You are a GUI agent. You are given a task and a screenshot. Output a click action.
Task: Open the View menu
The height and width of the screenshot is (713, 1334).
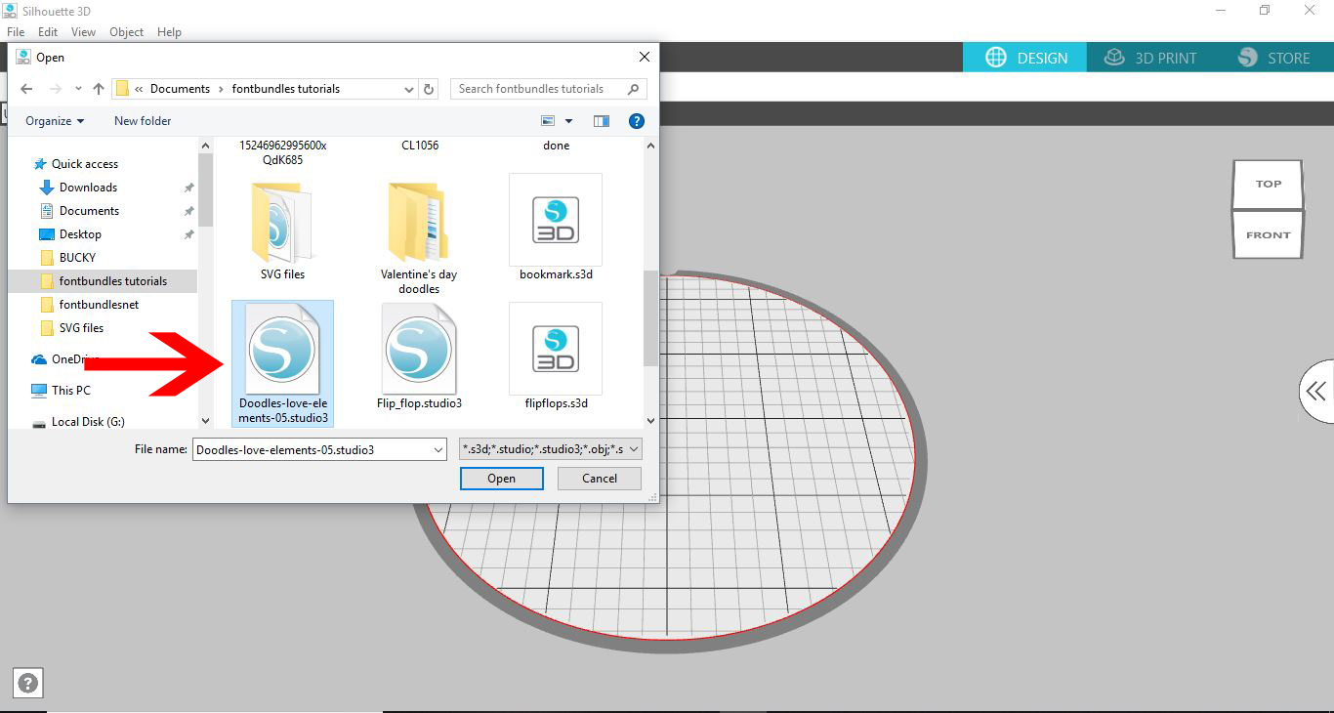click(84, 32)
